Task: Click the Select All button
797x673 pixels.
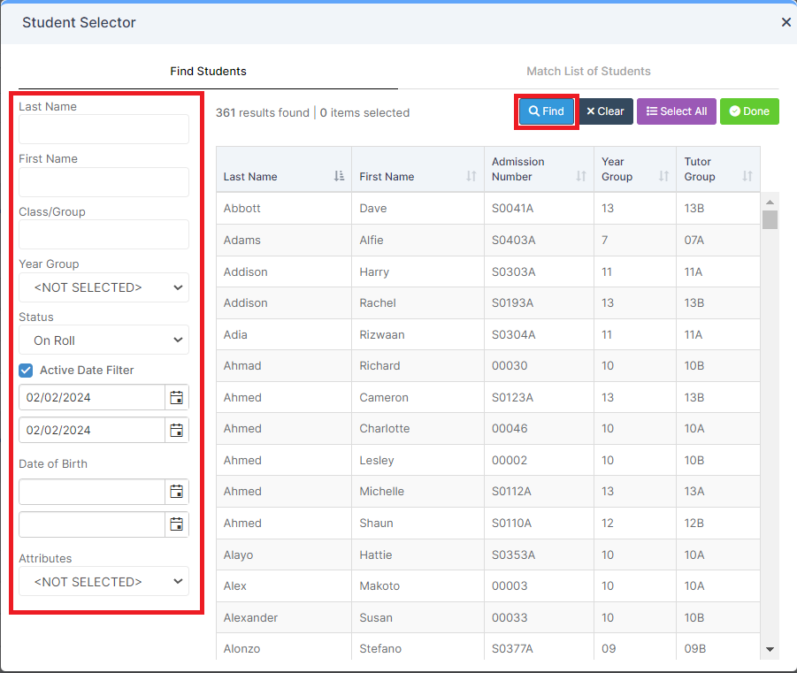Action: [677, 111]
